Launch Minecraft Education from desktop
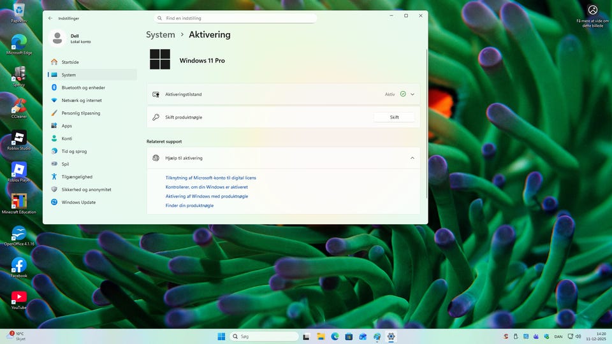612x344 pixels. click(19, 202)
